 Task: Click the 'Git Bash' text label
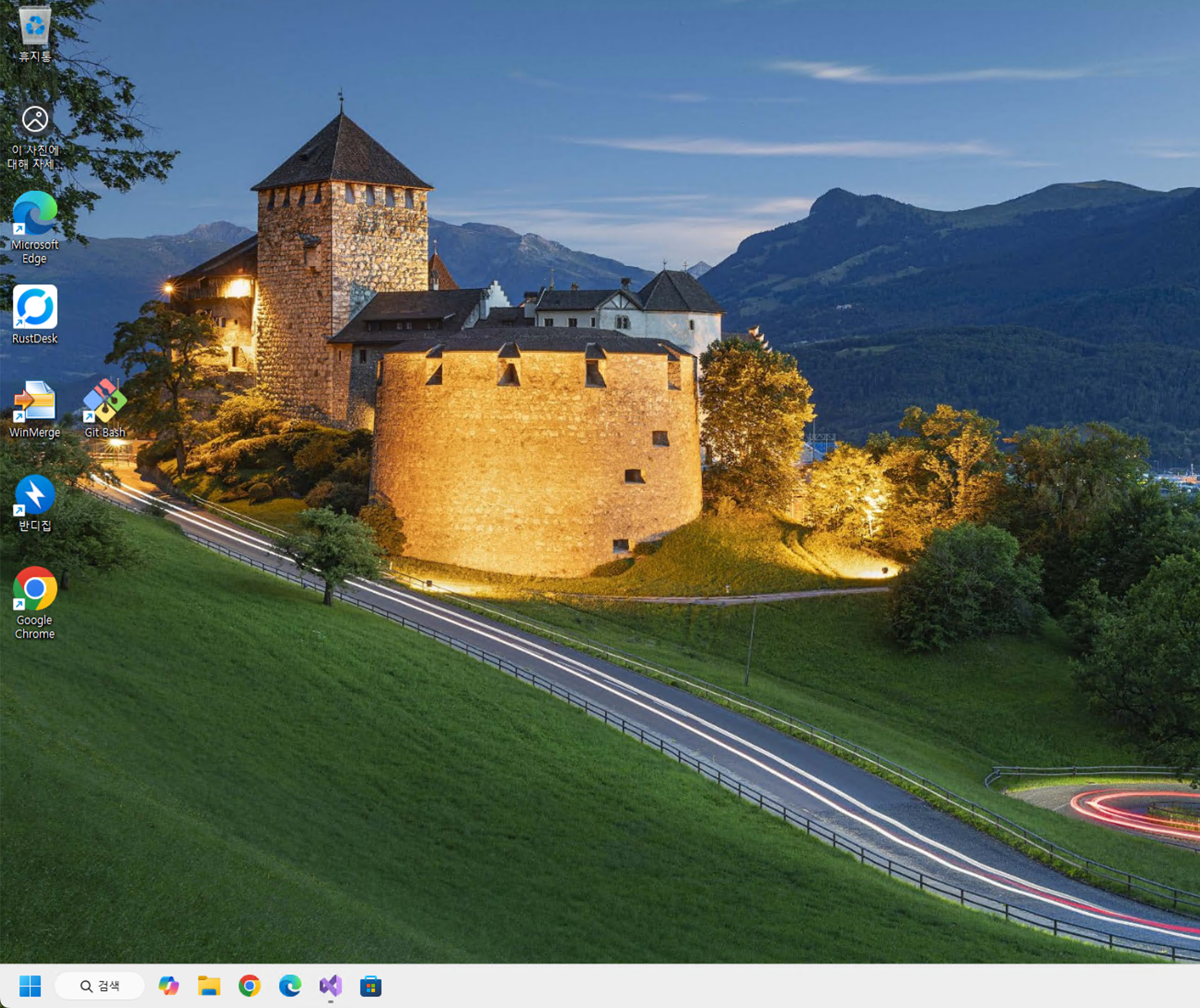[x=105, y=433]
